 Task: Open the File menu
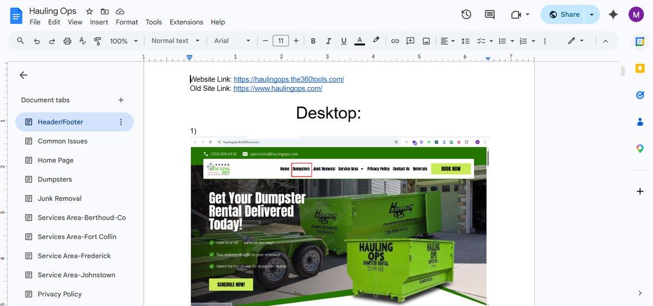tap(35, 22)
